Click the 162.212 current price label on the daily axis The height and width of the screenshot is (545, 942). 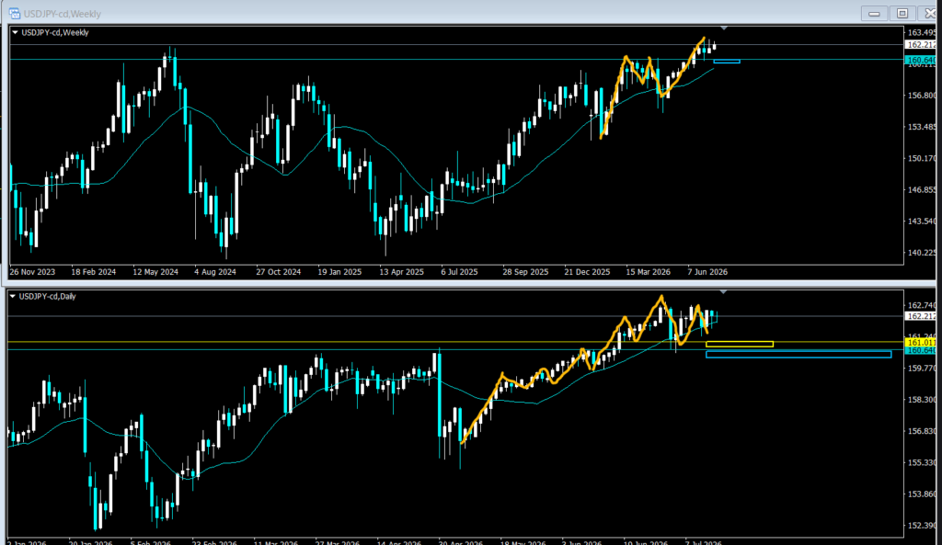(920, 316)
